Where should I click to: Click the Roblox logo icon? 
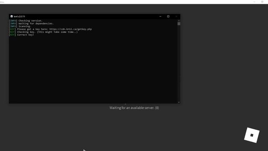pos(252,135)
